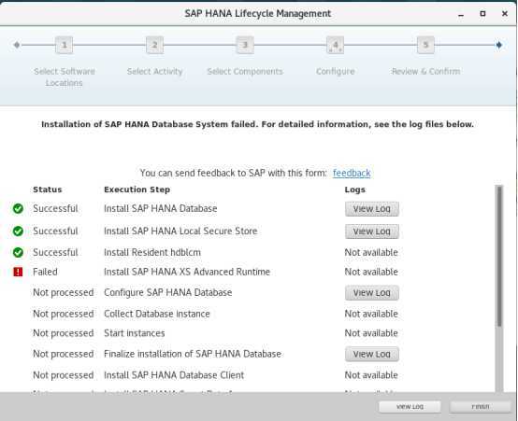
Task: Click the 'Select Components' step label
Action: coord(245,71)
